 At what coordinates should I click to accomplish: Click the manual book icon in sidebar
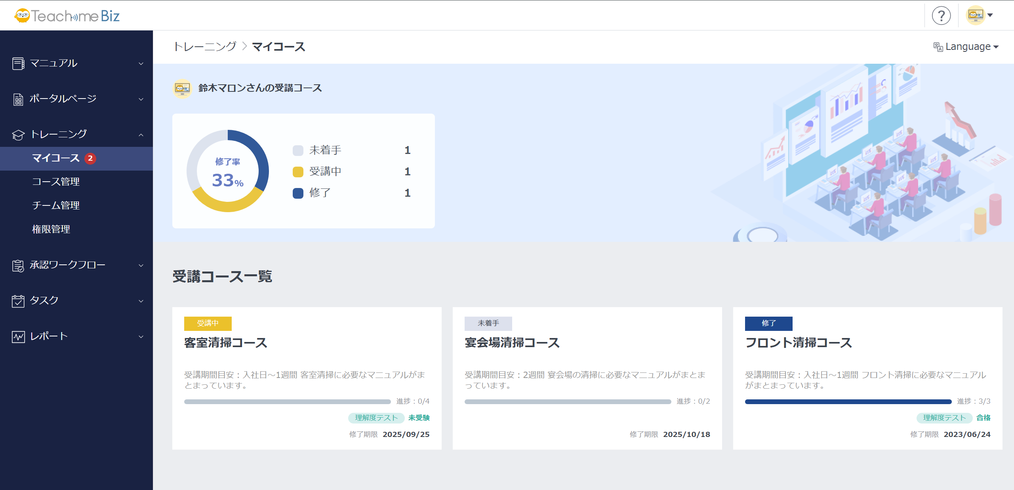tap(18, 63)
